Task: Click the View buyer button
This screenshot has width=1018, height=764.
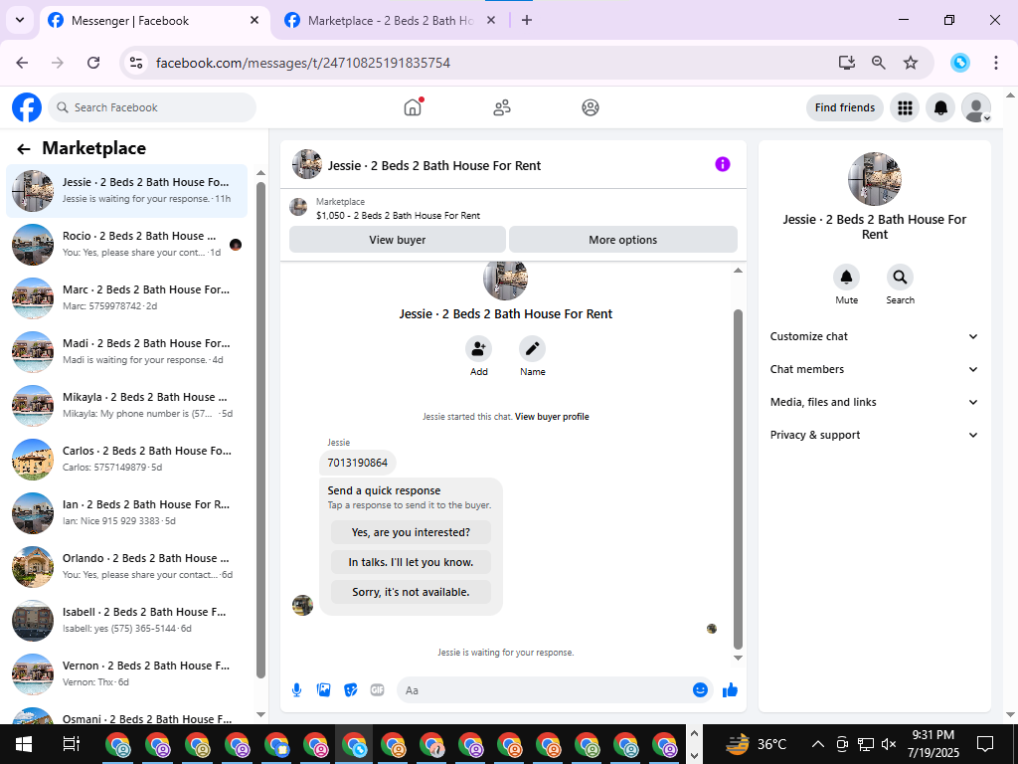Action: pyautogui.click(x=398, y=240)
